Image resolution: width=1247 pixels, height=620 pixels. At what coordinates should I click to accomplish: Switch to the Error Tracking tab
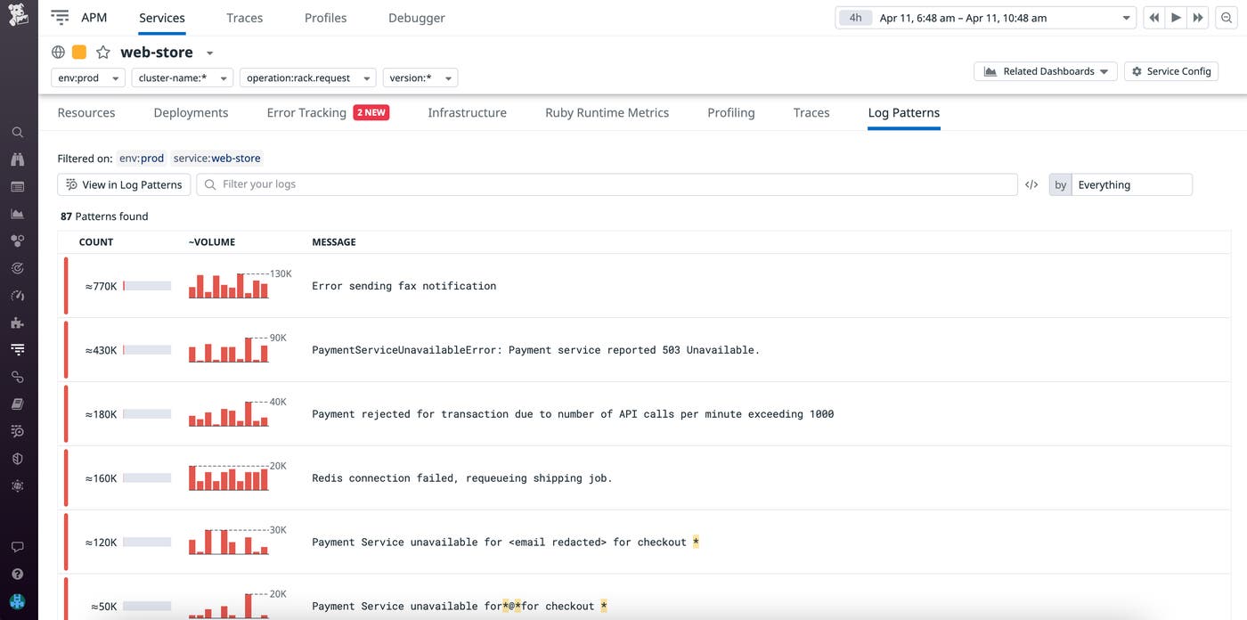[306, 113]
